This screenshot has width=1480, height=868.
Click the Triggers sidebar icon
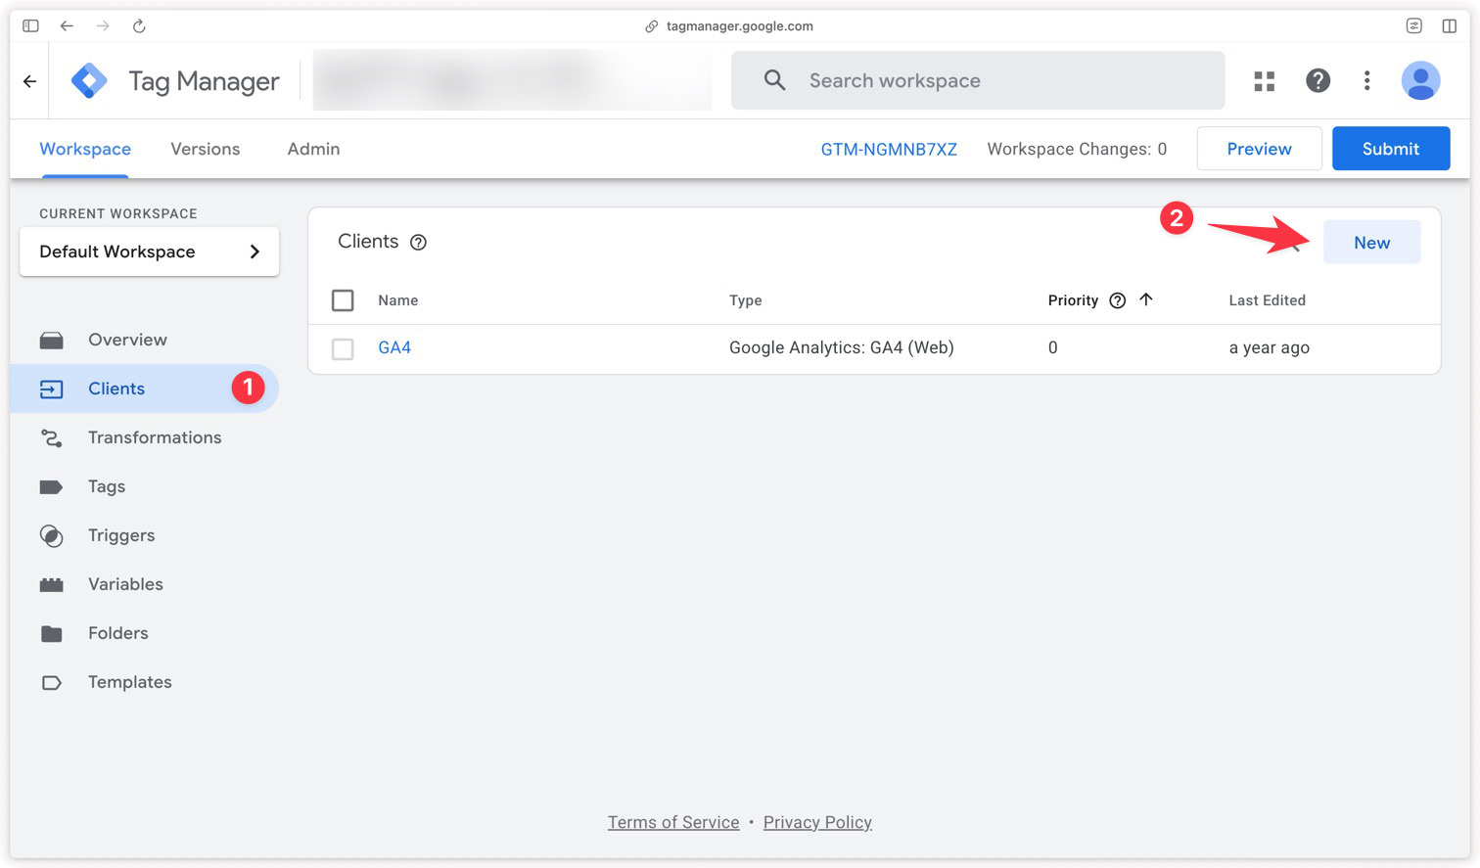click(52, 536)
